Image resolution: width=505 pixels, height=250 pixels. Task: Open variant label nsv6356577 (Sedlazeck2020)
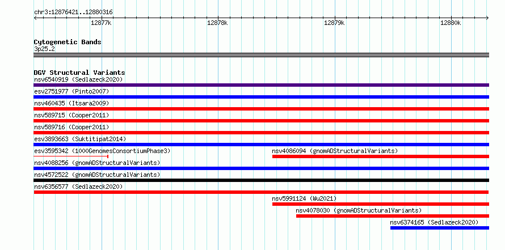pyautogui.click(x=78, y=187)
